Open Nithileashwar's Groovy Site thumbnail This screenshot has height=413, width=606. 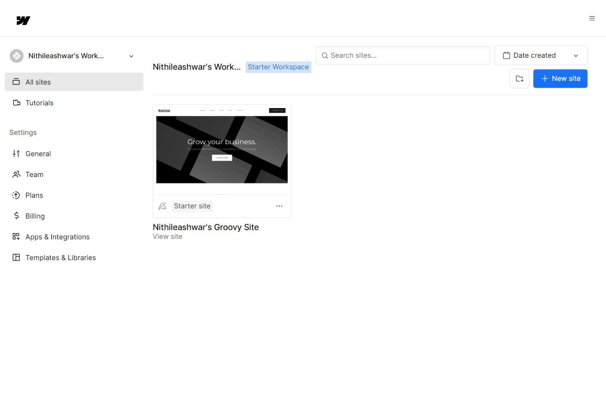(x=222, y=148)
